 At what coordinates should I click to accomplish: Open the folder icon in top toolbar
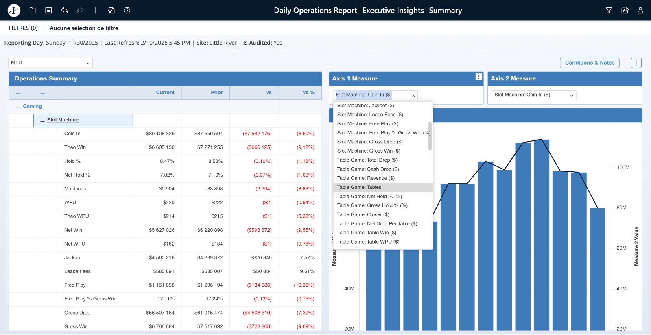(33, 10)
